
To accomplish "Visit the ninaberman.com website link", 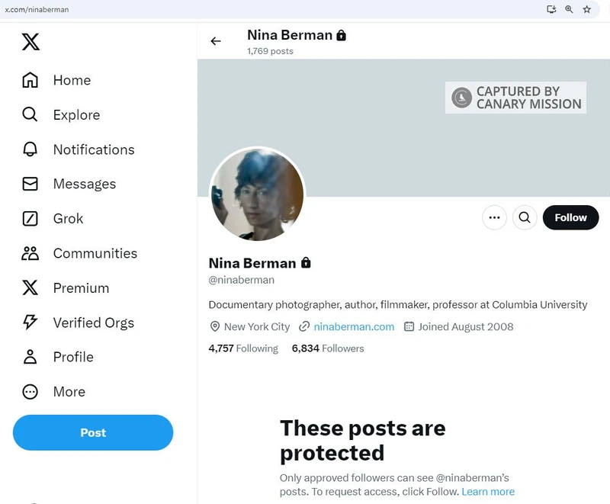I will tap(354, 326).
